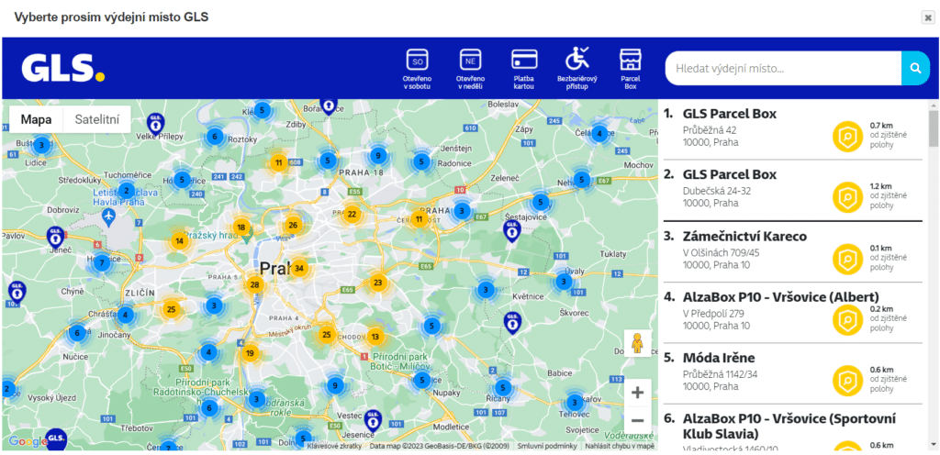Select the GLS pin near Šestajovice
The width and height of the screenshot is (940, 455).
(x=510, y=231)
